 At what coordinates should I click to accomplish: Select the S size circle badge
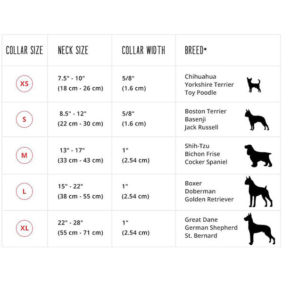pos(24,119)
